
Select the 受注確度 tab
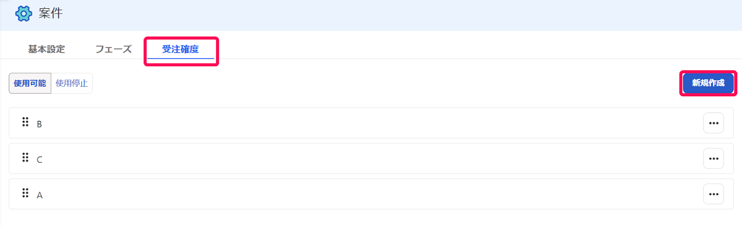coord(180,49)
